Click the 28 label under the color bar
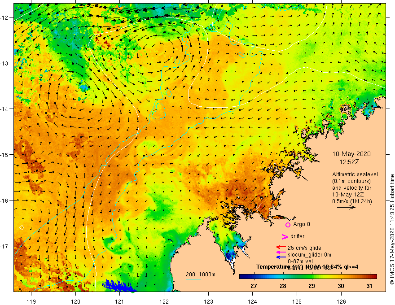The image size is (395, 305). pos(283,286)
